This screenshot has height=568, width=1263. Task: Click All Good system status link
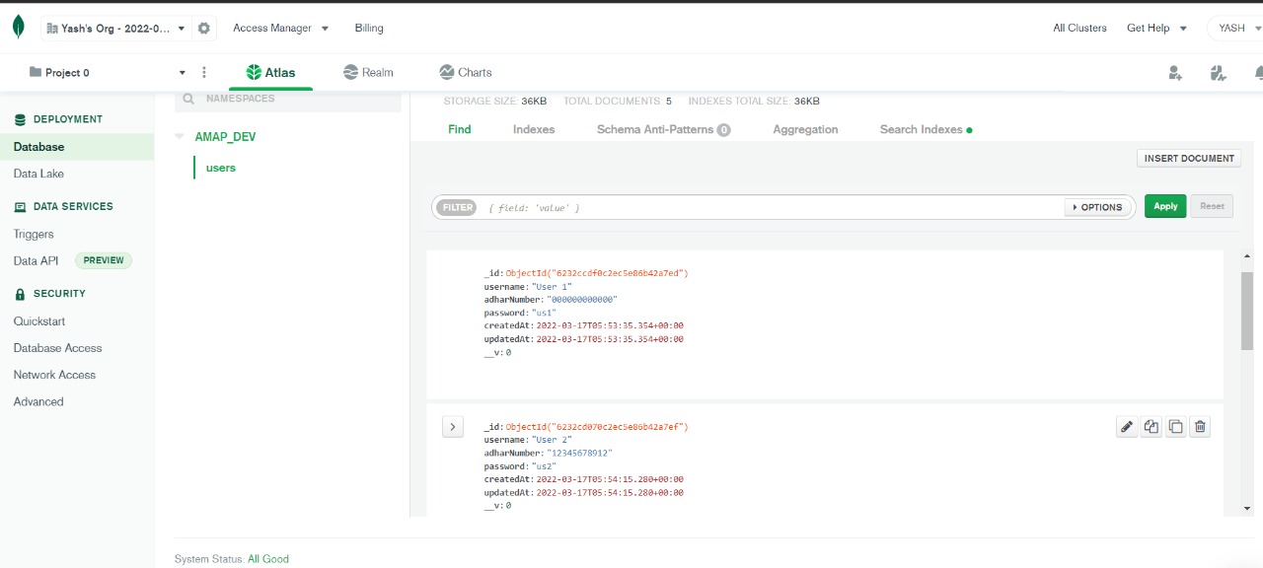click(268, 559)
